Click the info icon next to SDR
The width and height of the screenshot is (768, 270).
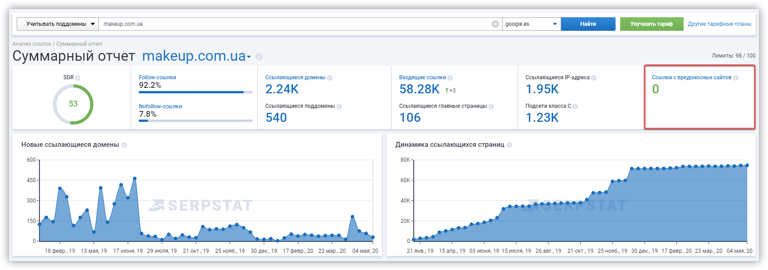78,78
